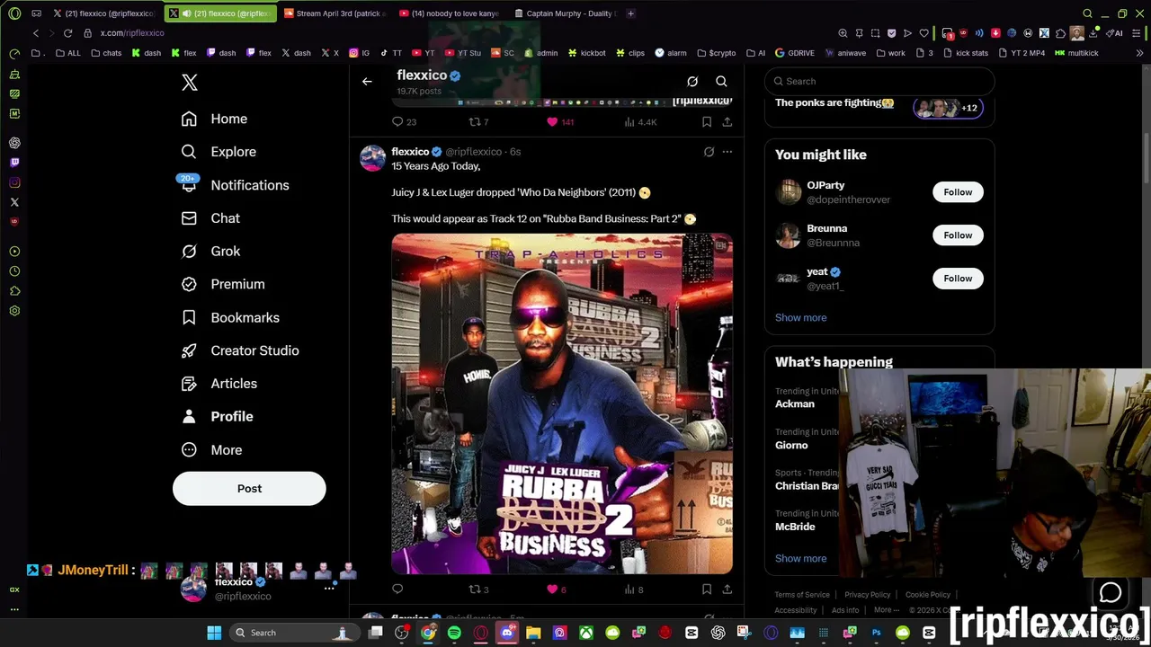Go to Profile in sidebar
1151x647 pixels.
(x=217, y=417)
